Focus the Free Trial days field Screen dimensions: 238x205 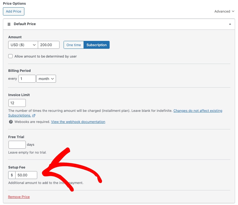click(17, 145)
